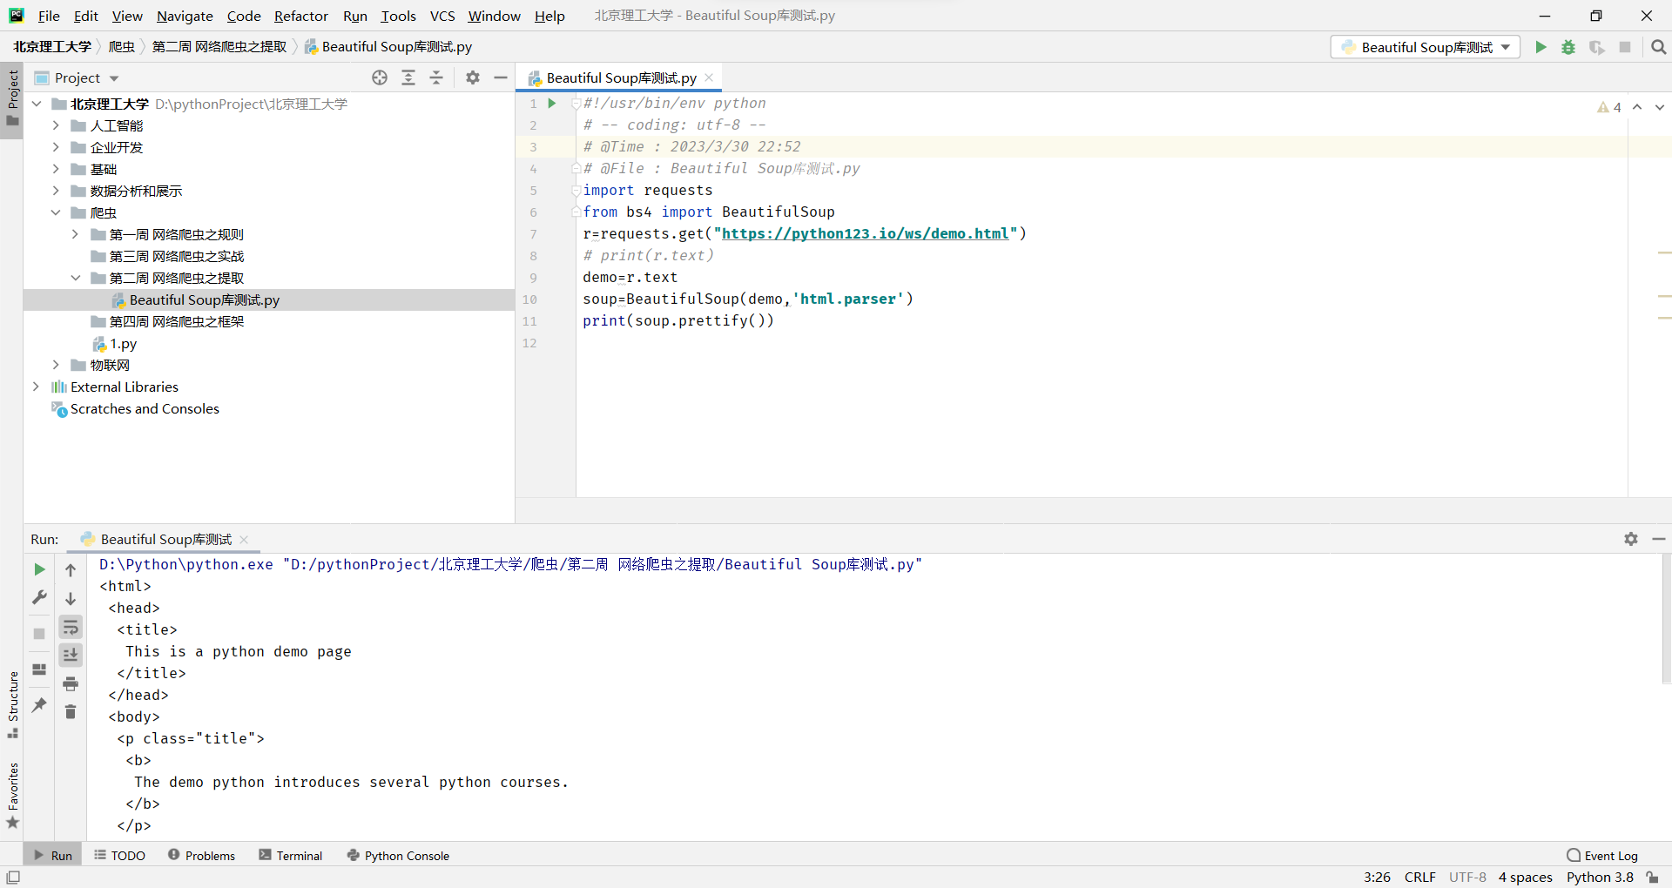
Task: Move down the stack trace arrow
Action: tap(71, 599)
